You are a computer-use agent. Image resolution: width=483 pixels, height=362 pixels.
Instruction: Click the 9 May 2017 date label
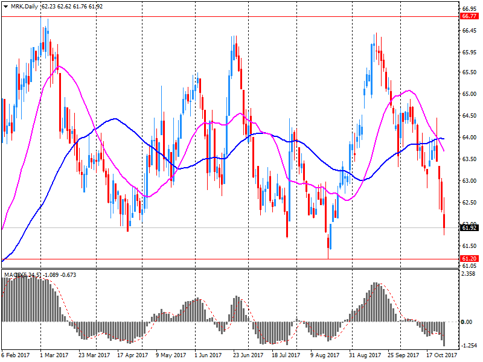click(171, 355)
